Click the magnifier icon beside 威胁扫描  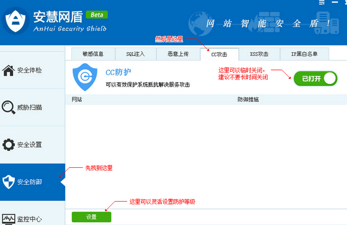[x=8, y=107]
